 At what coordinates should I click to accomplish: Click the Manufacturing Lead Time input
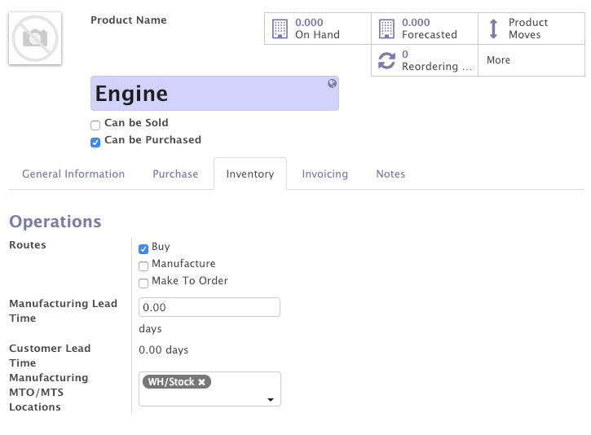point(209,307)
